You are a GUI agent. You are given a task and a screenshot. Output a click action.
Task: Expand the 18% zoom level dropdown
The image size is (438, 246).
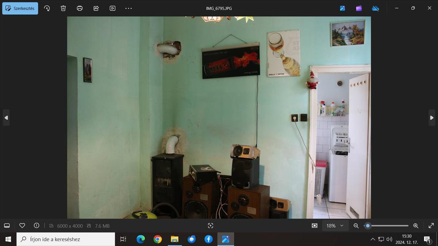pyautogui.click(x=335, y=226)
